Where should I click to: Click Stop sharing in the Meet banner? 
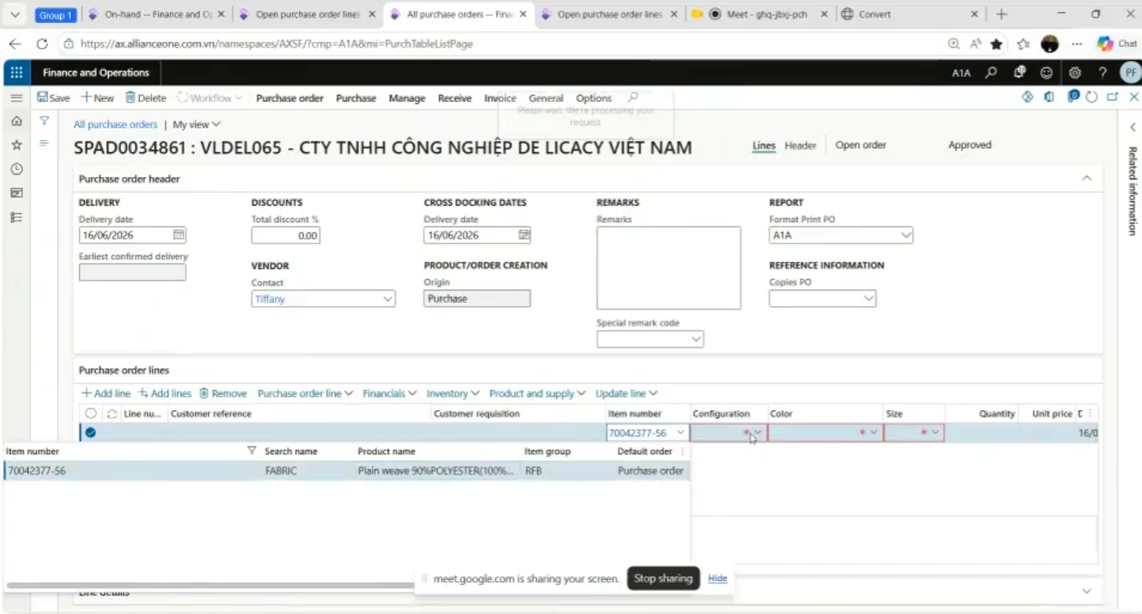pyautogui.click(x=663, y=579)
